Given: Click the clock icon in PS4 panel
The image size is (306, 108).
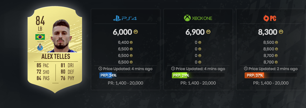Looking at the screenshot, I should click(100, 69).
